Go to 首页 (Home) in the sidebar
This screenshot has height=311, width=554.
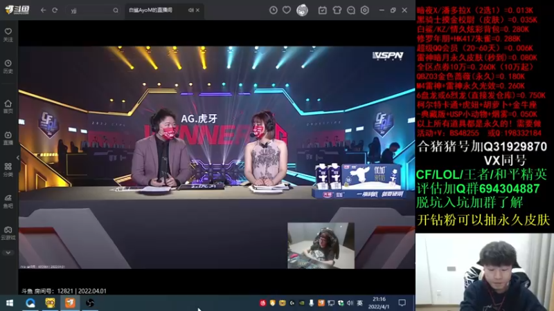8,106
